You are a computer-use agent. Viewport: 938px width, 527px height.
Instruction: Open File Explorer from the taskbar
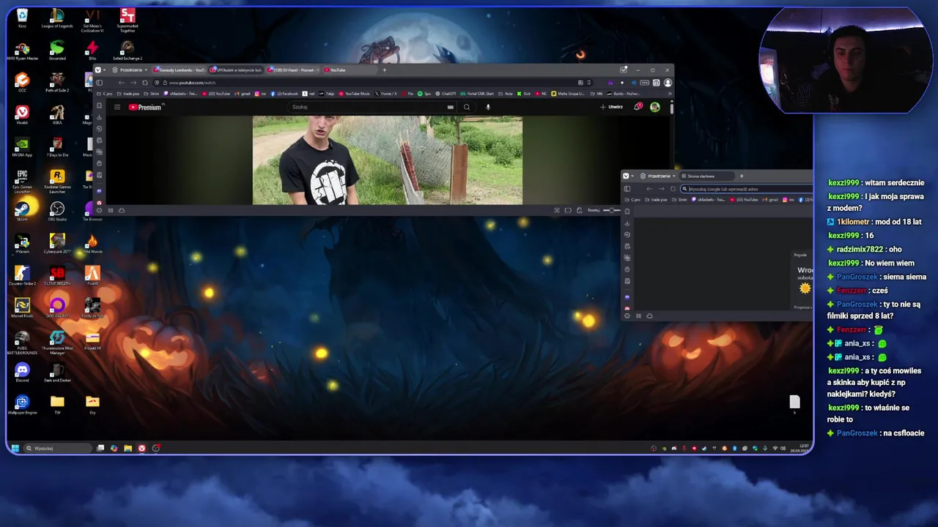point(128,448)
